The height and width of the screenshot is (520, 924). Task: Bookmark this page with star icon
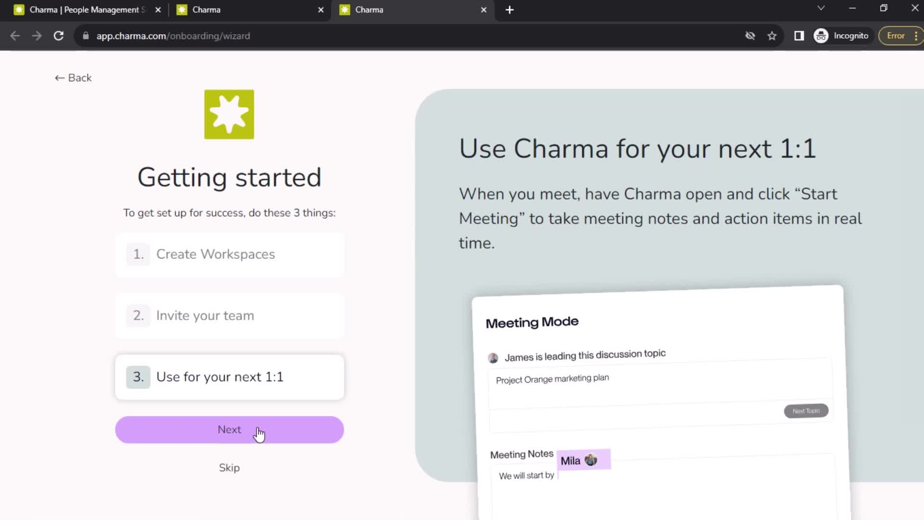pos(772,36)
